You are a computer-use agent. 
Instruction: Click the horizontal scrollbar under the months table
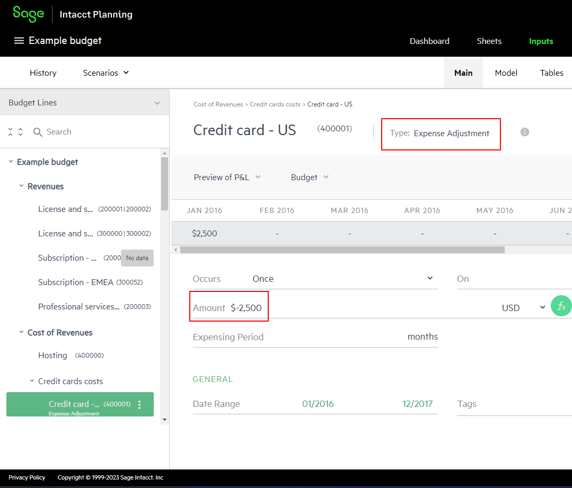[342, 250]
